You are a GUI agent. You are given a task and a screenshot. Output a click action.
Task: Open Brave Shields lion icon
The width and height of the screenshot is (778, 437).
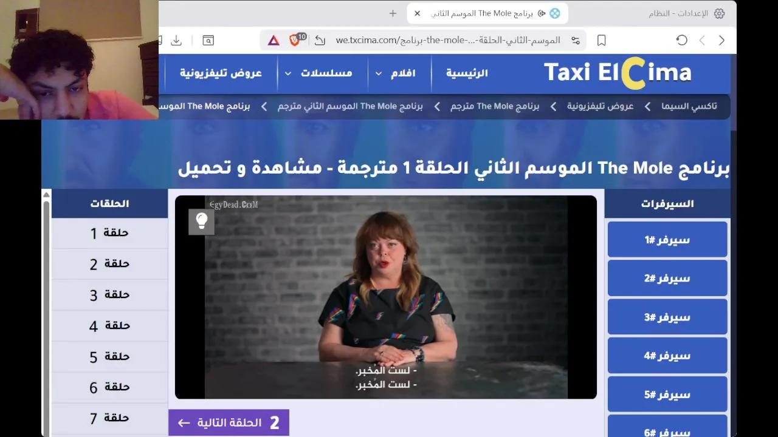coord(296,40)
